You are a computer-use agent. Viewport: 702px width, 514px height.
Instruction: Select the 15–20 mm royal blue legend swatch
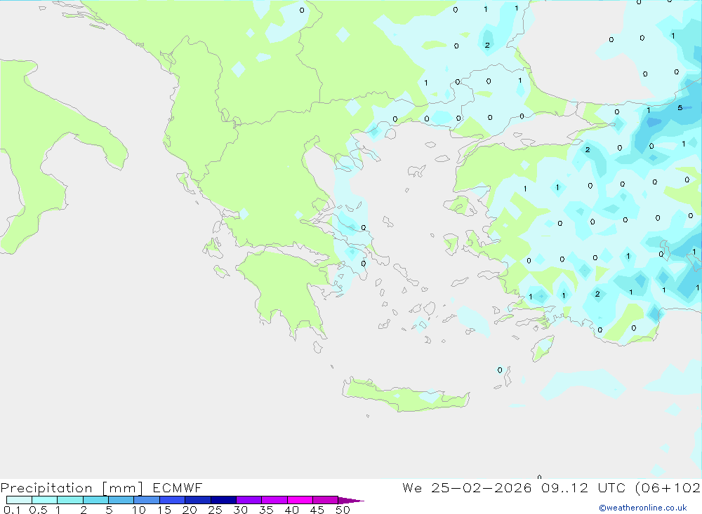pyautogui.click(x=172, y=500)
